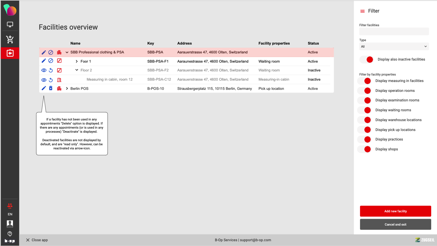
Task: Click Cancel and exit button
Action: 395,225
